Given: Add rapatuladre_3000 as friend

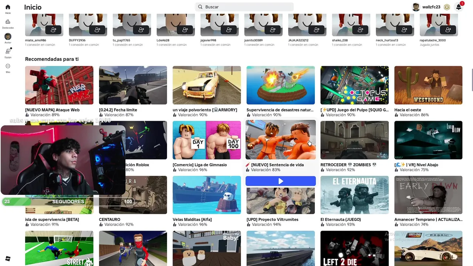Looking at the screenshot, I should [x=448, y=30].
